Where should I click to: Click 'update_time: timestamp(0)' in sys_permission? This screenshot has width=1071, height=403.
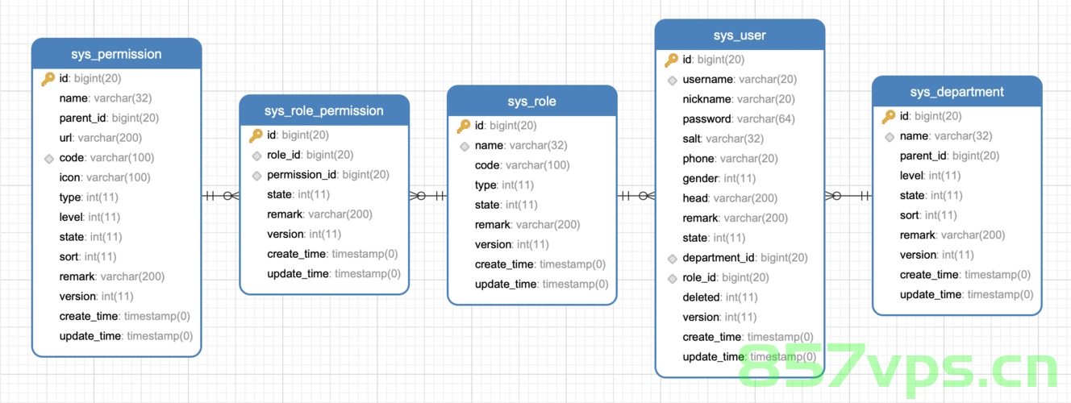click(x=127, y=335)
